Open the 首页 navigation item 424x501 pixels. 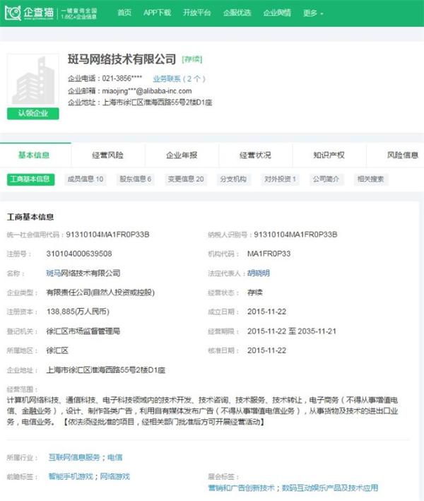tap(124, 13)
